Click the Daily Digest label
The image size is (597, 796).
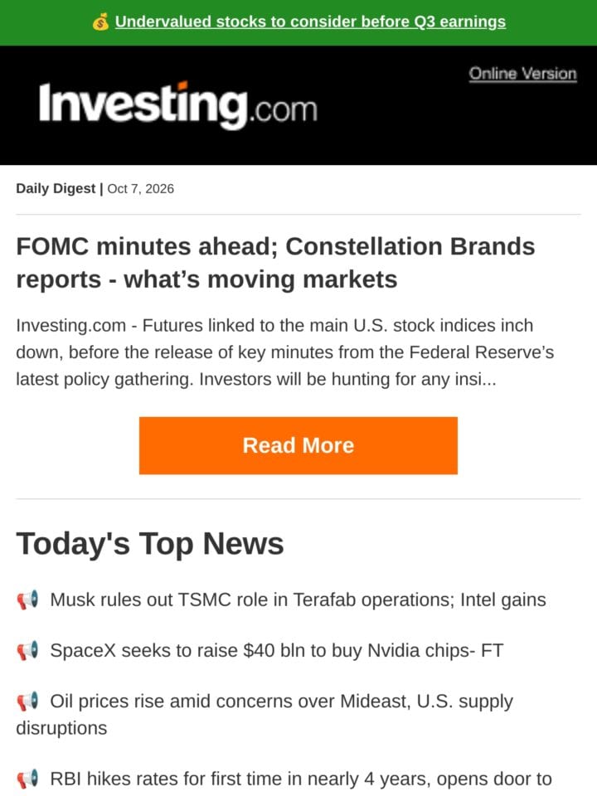point(56,188)
